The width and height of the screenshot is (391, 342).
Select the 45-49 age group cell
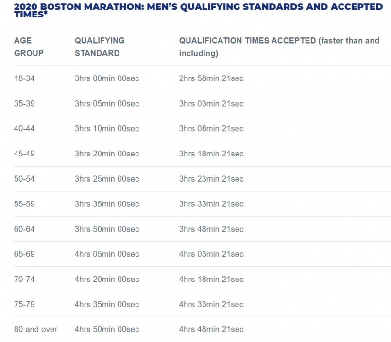[24, 154]
